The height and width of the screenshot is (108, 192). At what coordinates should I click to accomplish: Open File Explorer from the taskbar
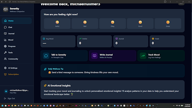[x=15, y=105]
